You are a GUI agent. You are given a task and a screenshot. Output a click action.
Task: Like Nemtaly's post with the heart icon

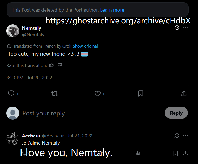click(x=97, y=94)
